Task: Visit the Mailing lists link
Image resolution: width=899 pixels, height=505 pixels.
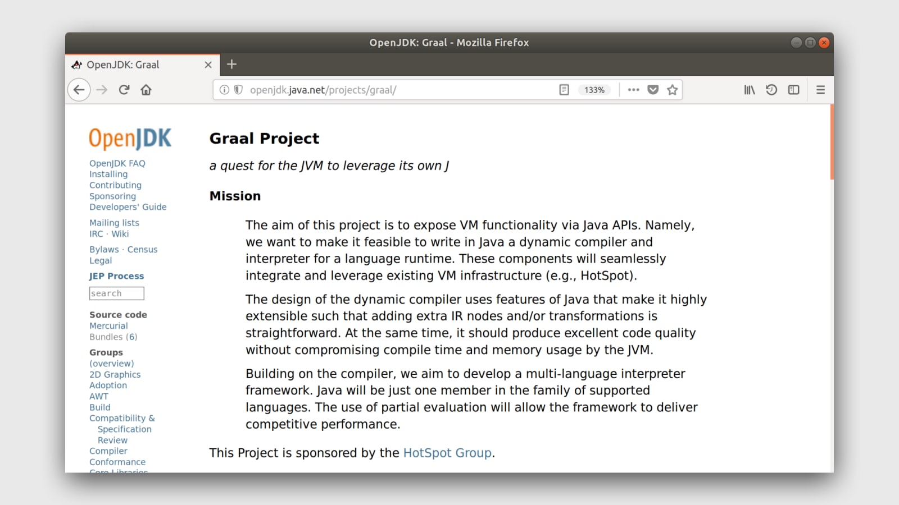Action: pyautogui.click(x=114, y=223)
